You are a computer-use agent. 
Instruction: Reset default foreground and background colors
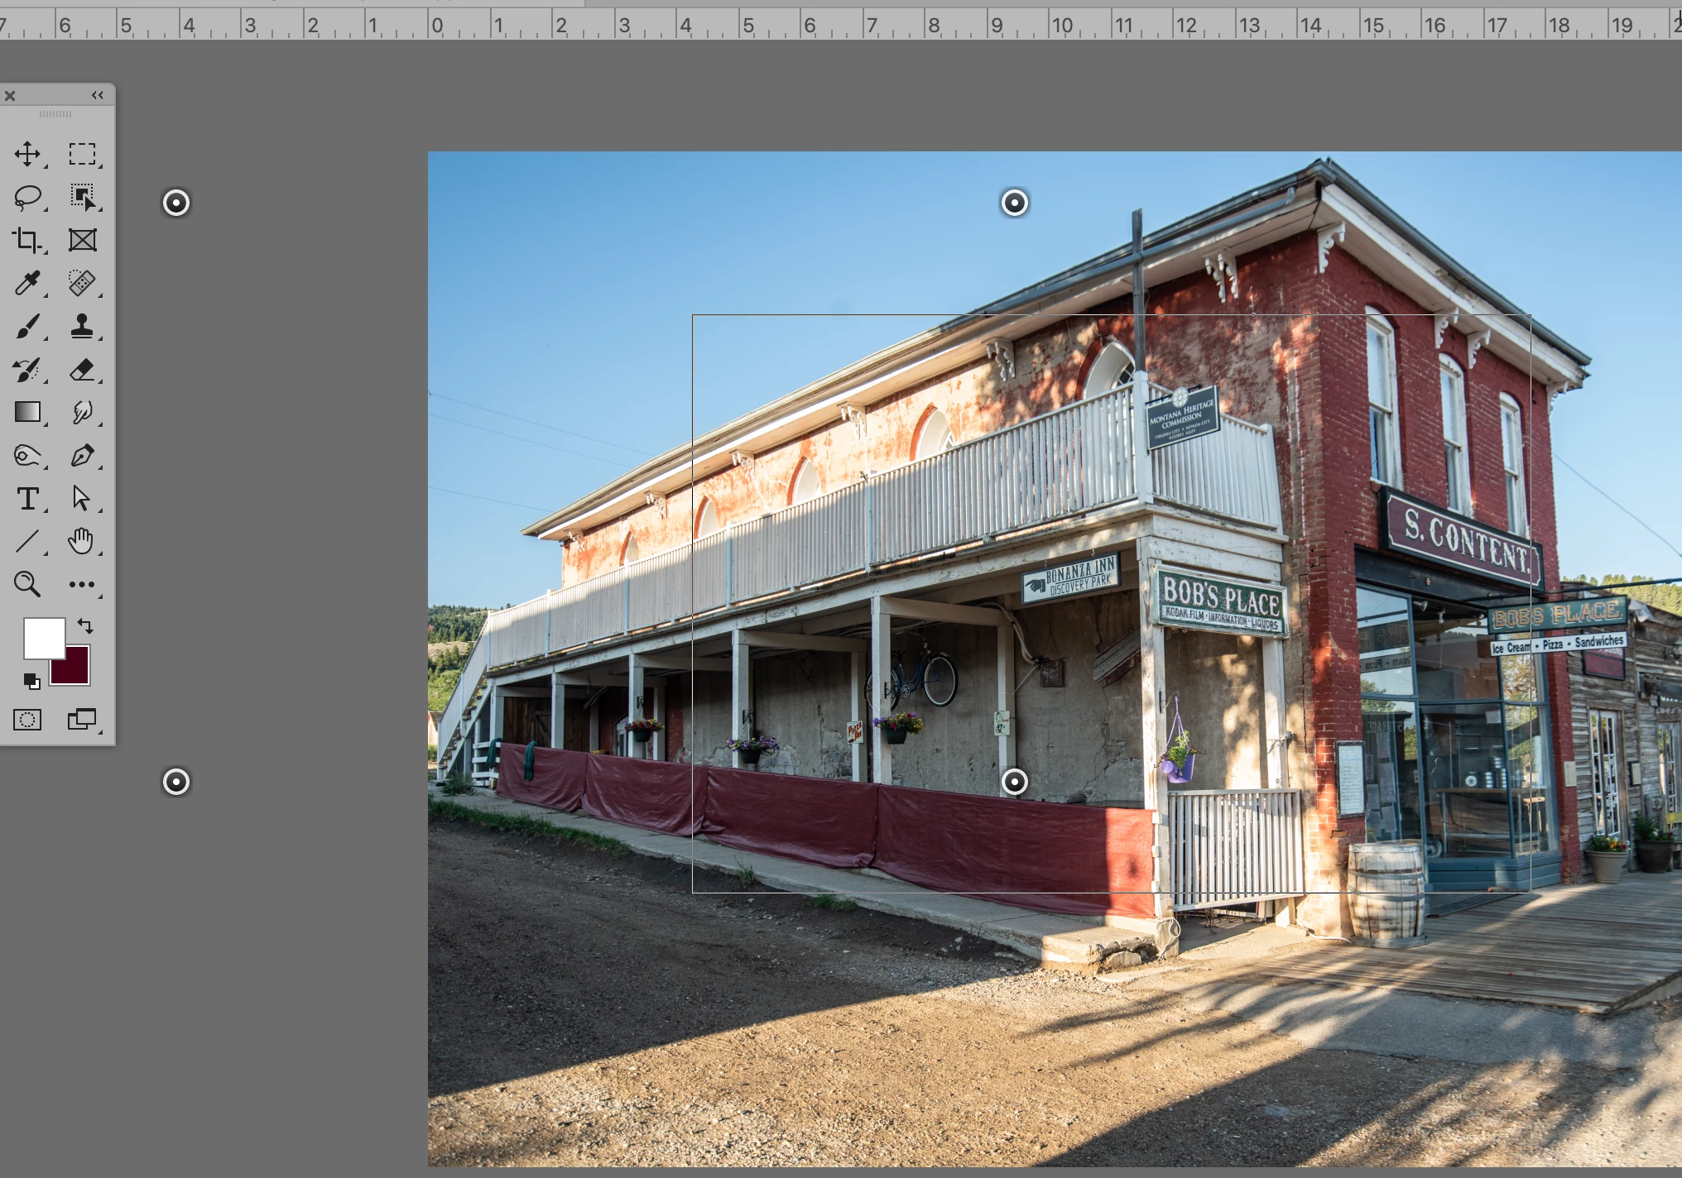pos(31,681)
